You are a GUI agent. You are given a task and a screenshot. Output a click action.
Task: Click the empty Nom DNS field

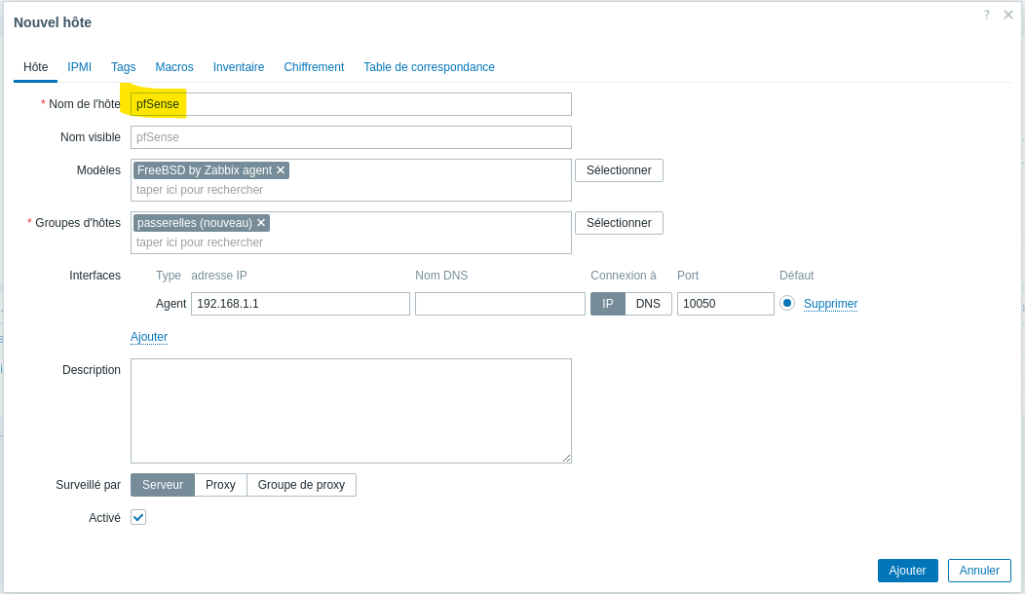click(x=500, y=304)
